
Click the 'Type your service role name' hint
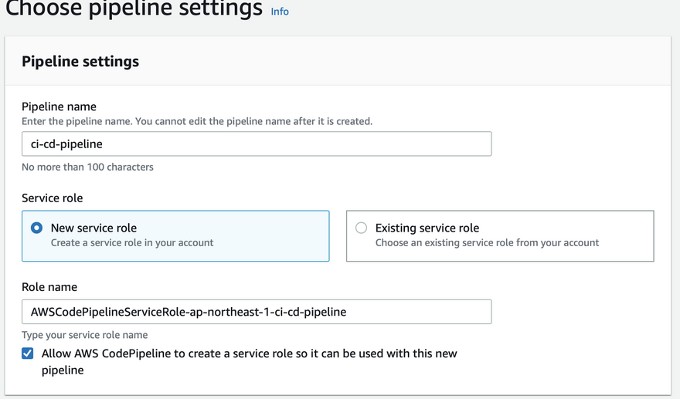click(84, 335)
